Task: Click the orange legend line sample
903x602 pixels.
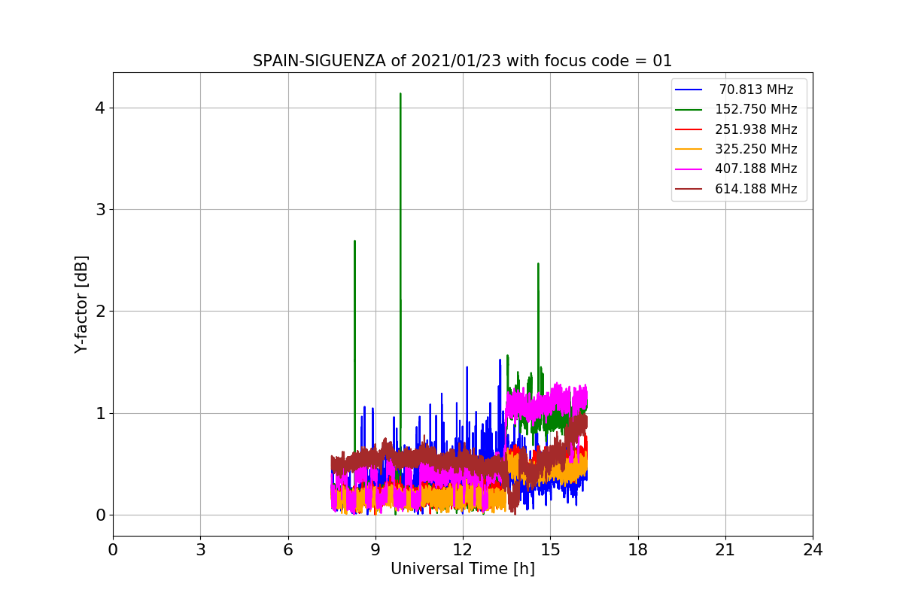Action: coord(689,149)
